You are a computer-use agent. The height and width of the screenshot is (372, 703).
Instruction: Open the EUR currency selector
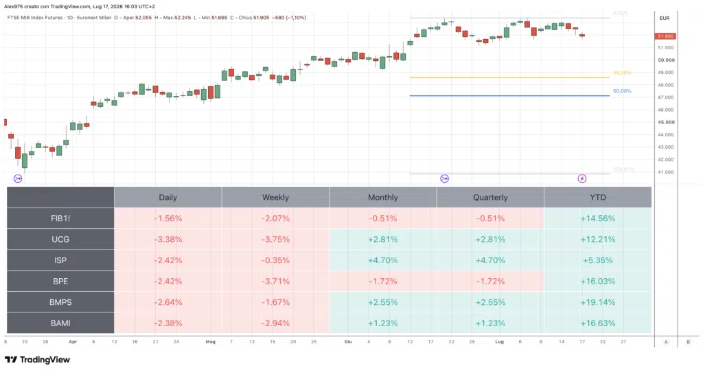pyautogui.click(x=665, y=18)
